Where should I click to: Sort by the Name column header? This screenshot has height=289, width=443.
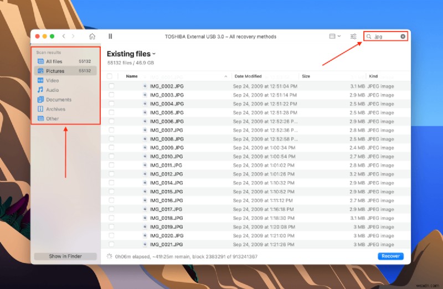point(132,76)
